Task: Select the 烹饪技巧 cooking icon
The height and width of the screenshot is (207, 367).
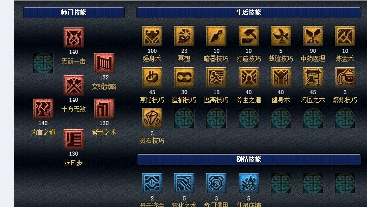Action: (x=152, y=77)
